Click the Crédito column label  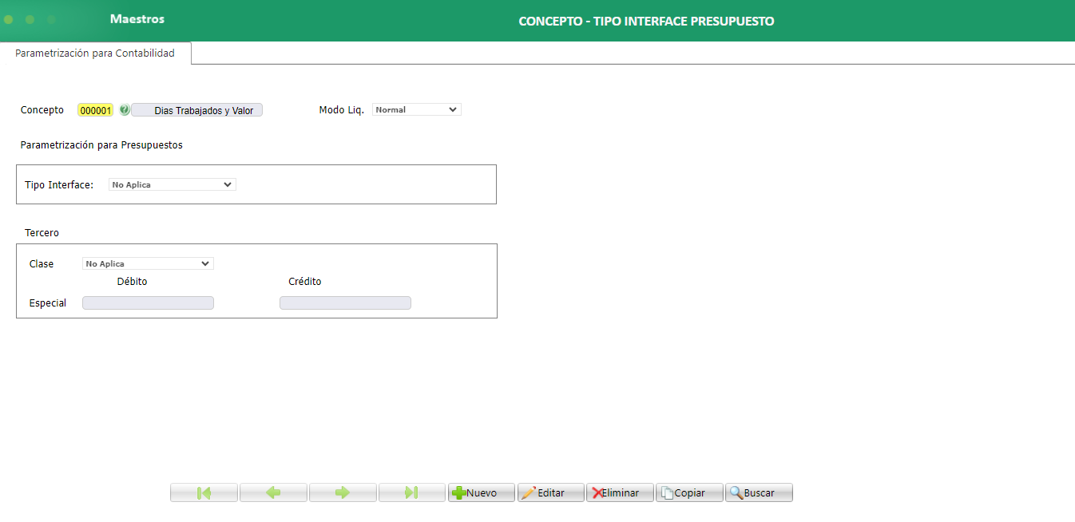point(305,282)
